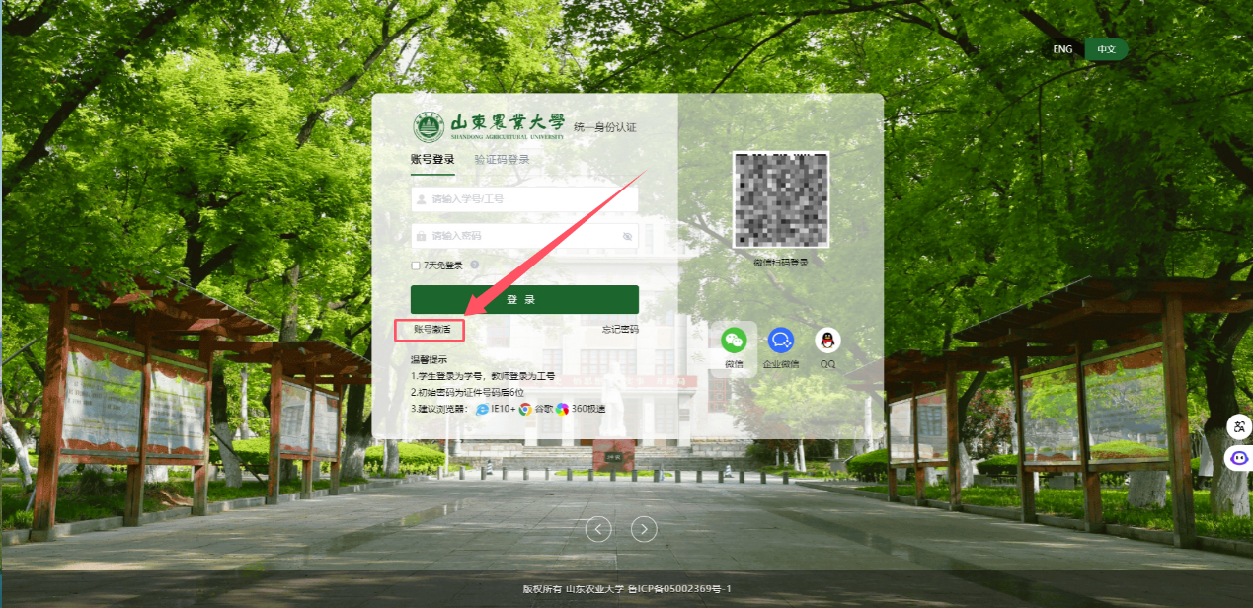Sign in with the QQ penguin icon
The image size is (1253, 608).
point(827,341)
